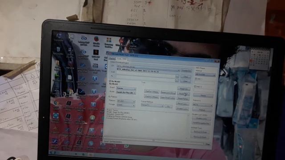Open the Brand dropdown showing Tecno
This screenshot has width=285, height=160.
point(126,88)
